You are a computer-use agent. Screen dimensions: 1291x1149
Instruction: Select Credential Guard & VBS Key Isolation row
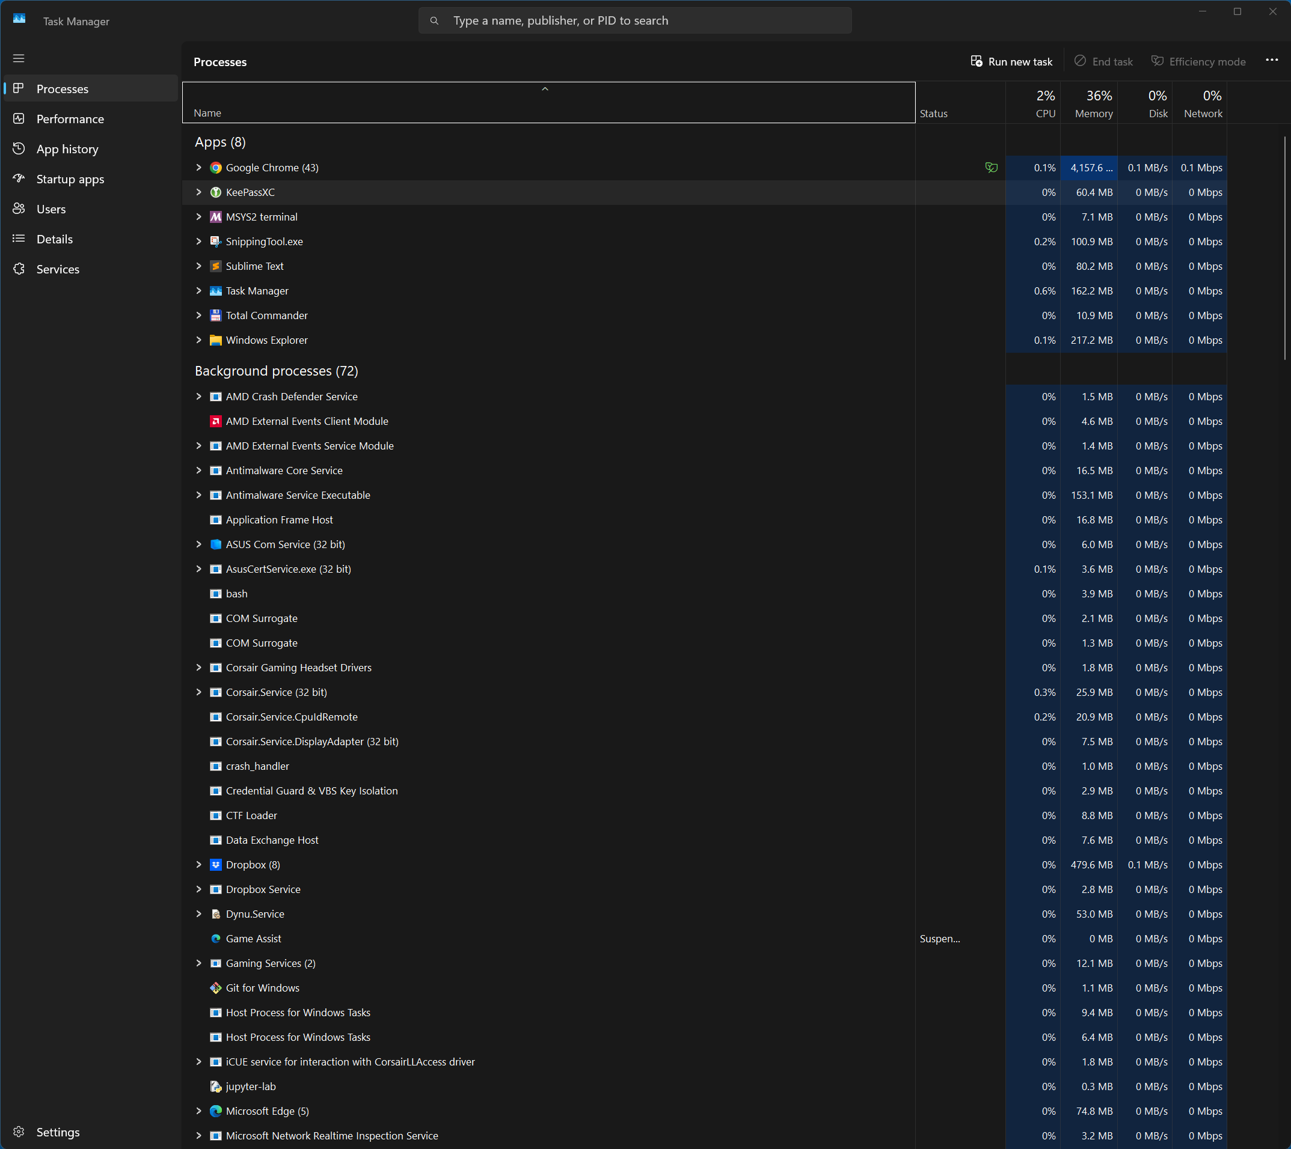pos(704,791)
